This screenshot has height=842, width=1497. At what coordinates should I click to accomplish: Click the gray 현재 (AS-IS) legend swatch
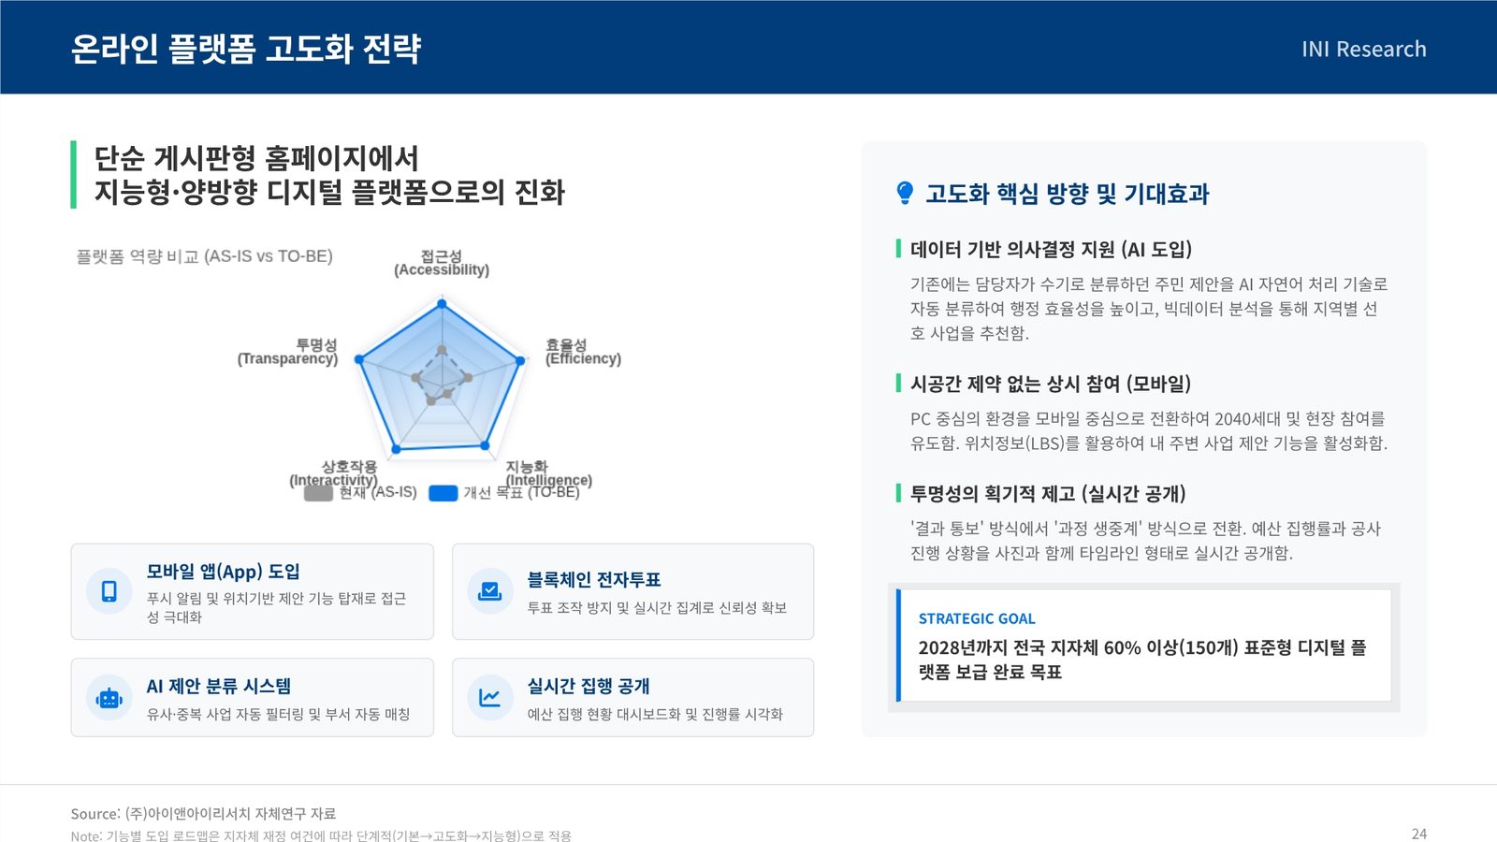pos(319,493)
